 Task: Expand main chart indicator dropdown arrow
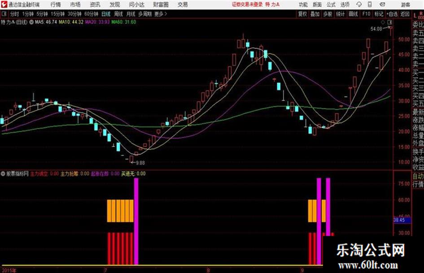point(31,22)
